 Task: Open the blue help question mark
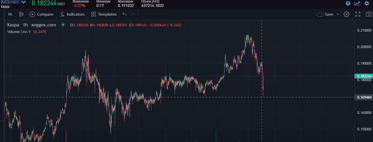click(x=348, y=3)
